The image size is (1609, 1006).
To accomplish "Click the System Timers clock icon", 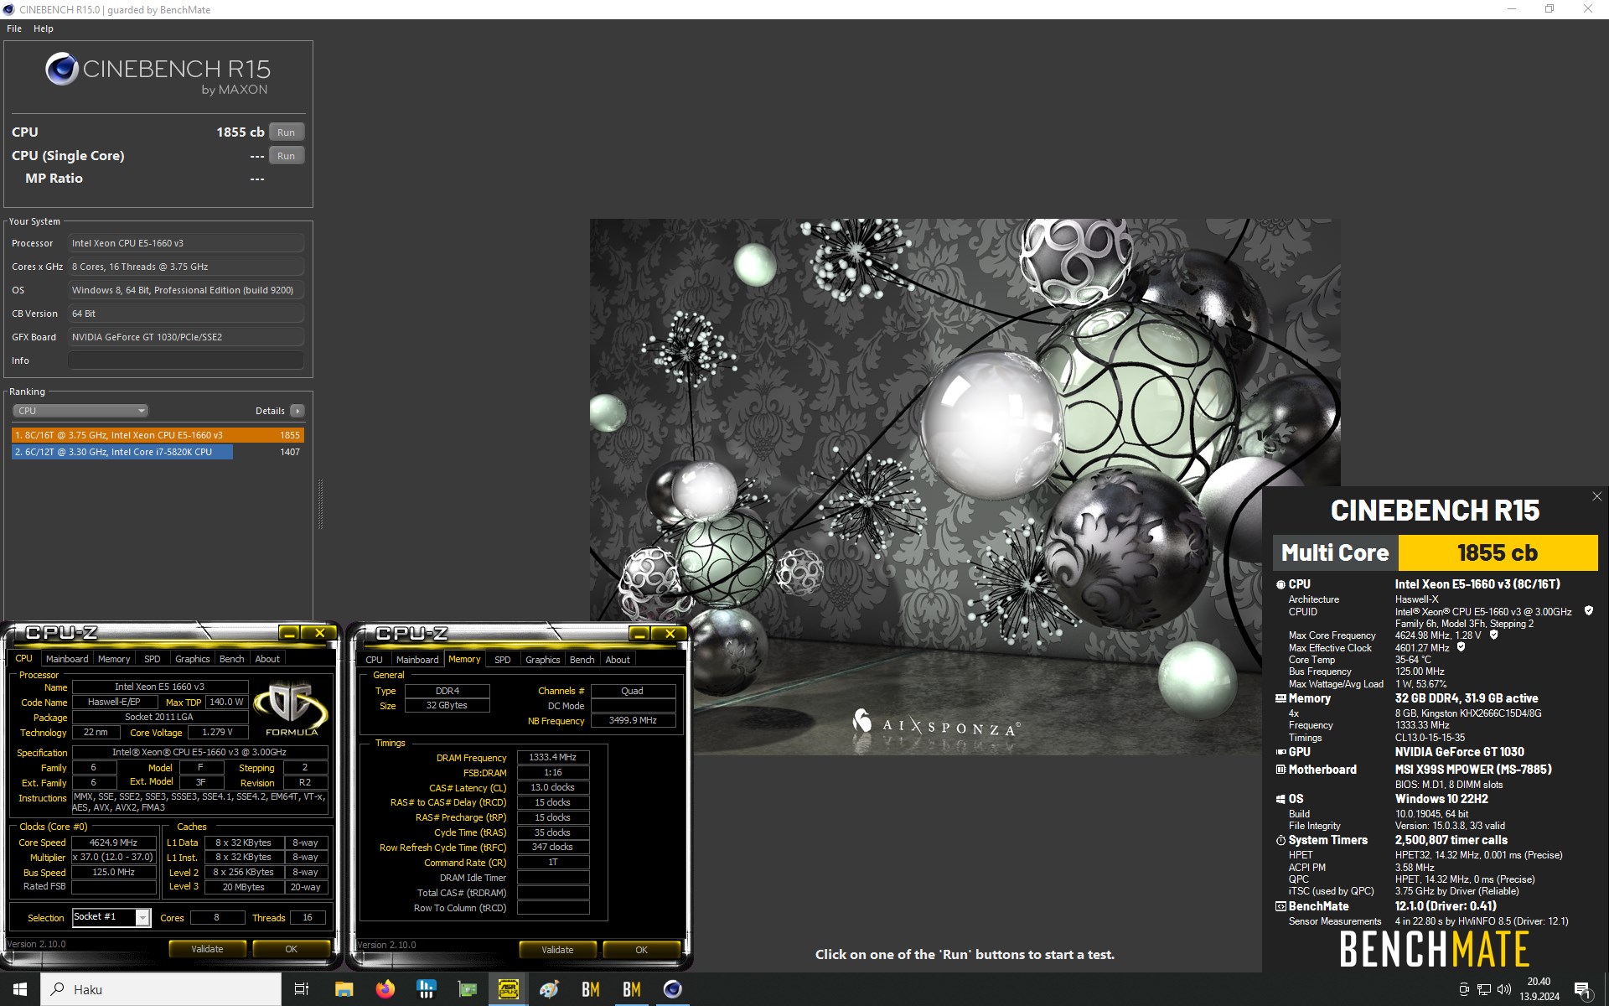I will pyautogui.click(x=1280, y=840).
